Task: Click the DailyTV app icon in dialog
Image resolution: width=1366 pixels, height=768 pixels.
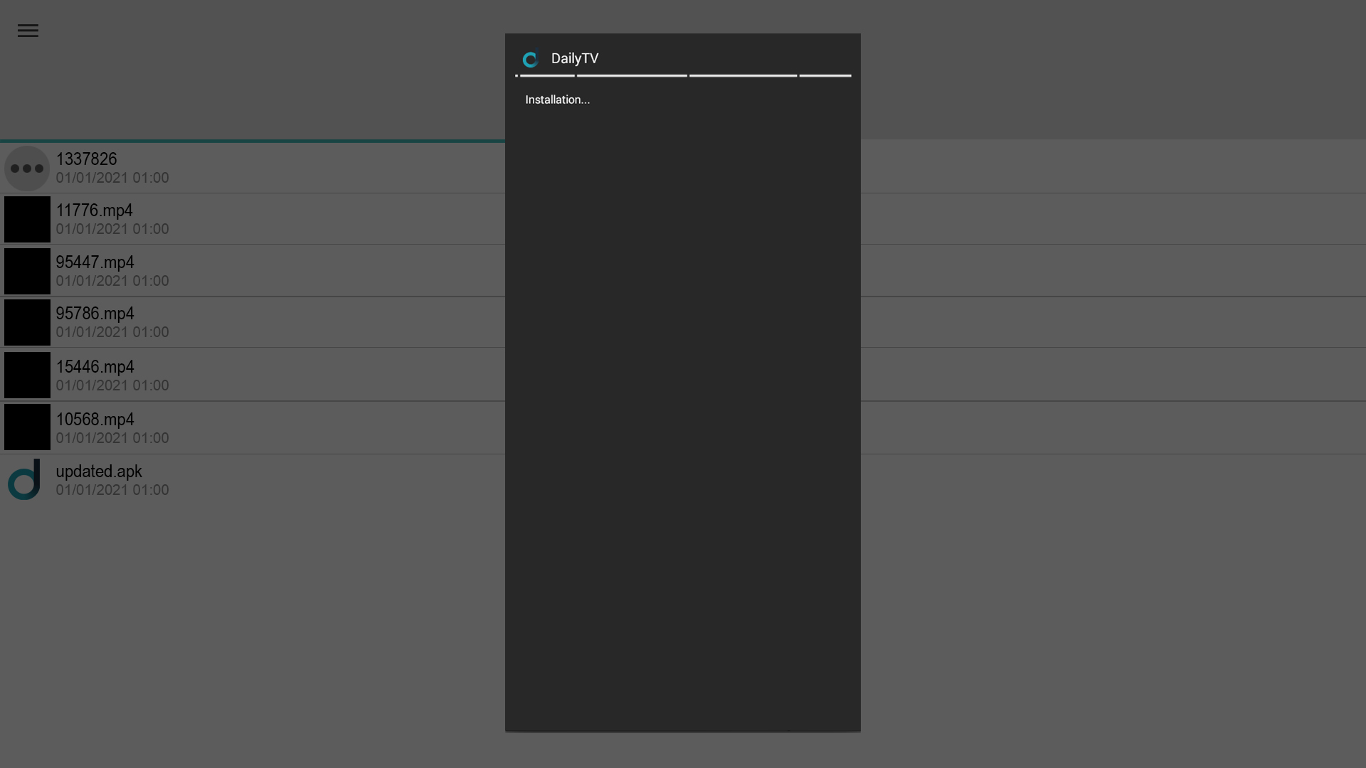Action: pos(530,59)
